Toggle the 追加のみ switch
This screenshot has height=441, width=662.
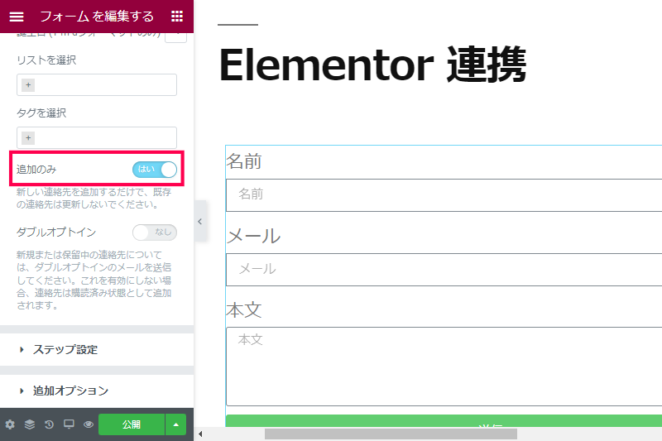(x=155, y=170)
